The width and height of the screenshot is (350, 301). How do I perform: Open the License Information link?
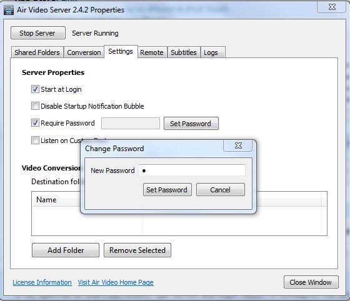pyautogui.click(x=42, y=282)
